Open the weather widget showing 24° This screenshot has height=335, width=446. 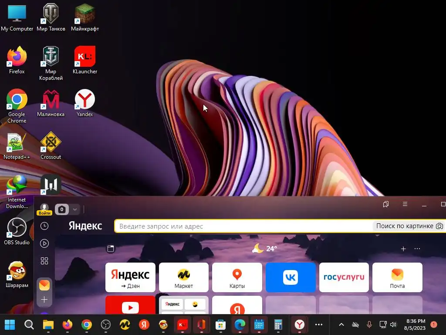[264, 249]
